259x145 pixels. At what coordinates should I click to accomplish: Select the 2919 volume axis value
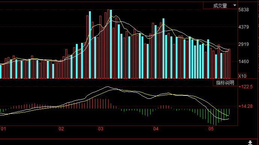244,44
